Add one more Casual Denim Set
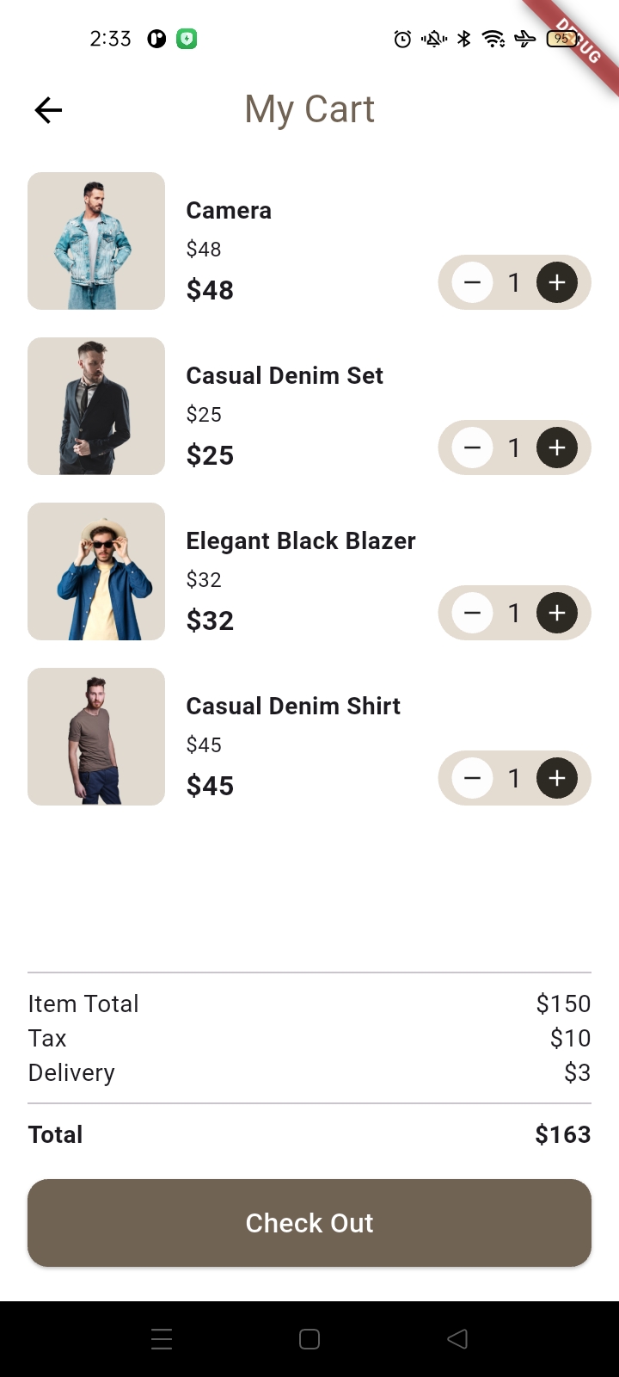Viewport: 619px width, 1377px height. pos(557,448)
